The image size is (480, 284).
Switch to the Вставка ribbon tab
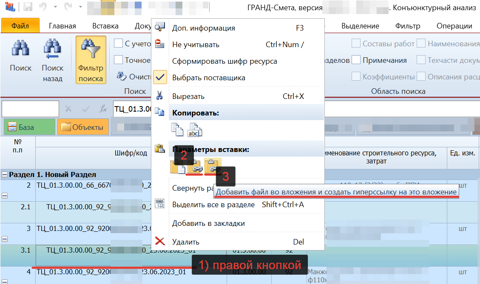click(x=105, y=26)
